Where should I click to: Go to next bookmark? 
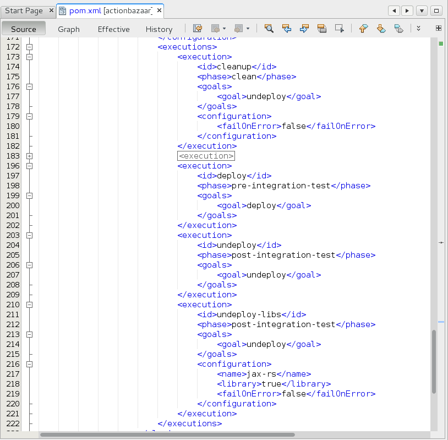[x=381, y=29]
